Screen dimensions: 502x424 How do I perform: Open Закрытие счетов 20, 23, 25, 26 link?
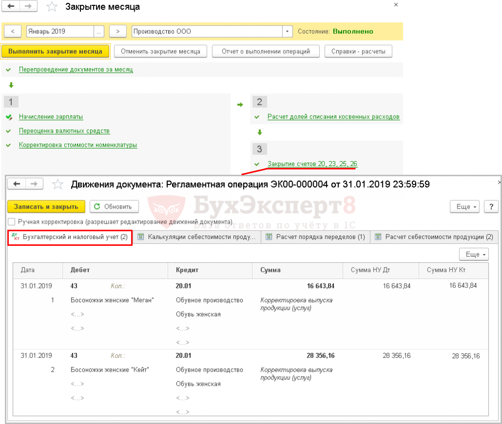coord(312,164)
